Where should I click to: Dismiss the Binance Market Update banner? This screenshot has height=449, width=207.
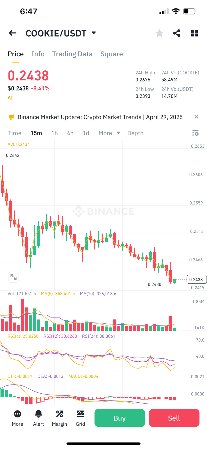coord(196,117)
